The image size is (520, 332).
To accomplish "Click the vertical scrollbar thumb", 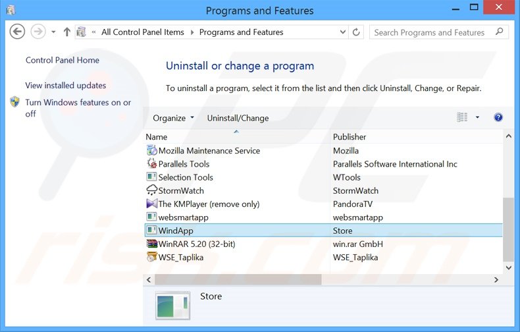I will pos(508,229).
